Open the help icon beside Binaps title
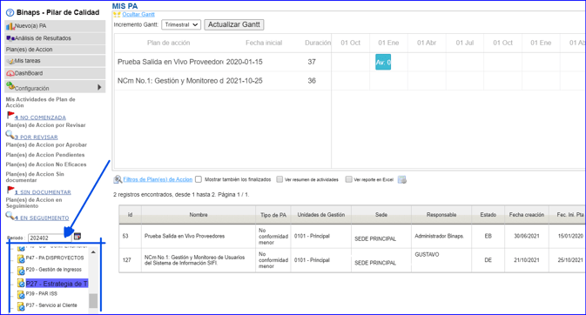Screen dimensions: 586x315 [10, 13]
